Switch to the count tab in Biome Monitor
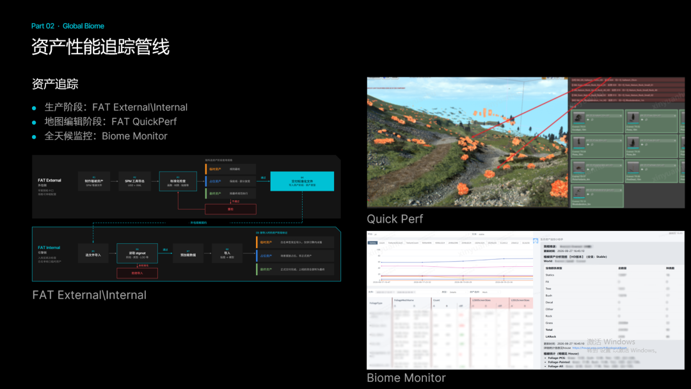 381,242
